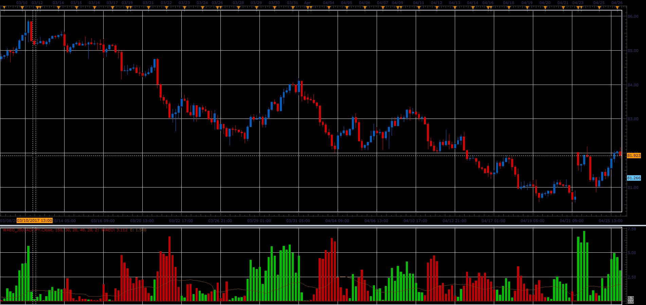Click the 03/29 01:00 time axis label
Screen dimensions: 646x305
click(259, 221)
